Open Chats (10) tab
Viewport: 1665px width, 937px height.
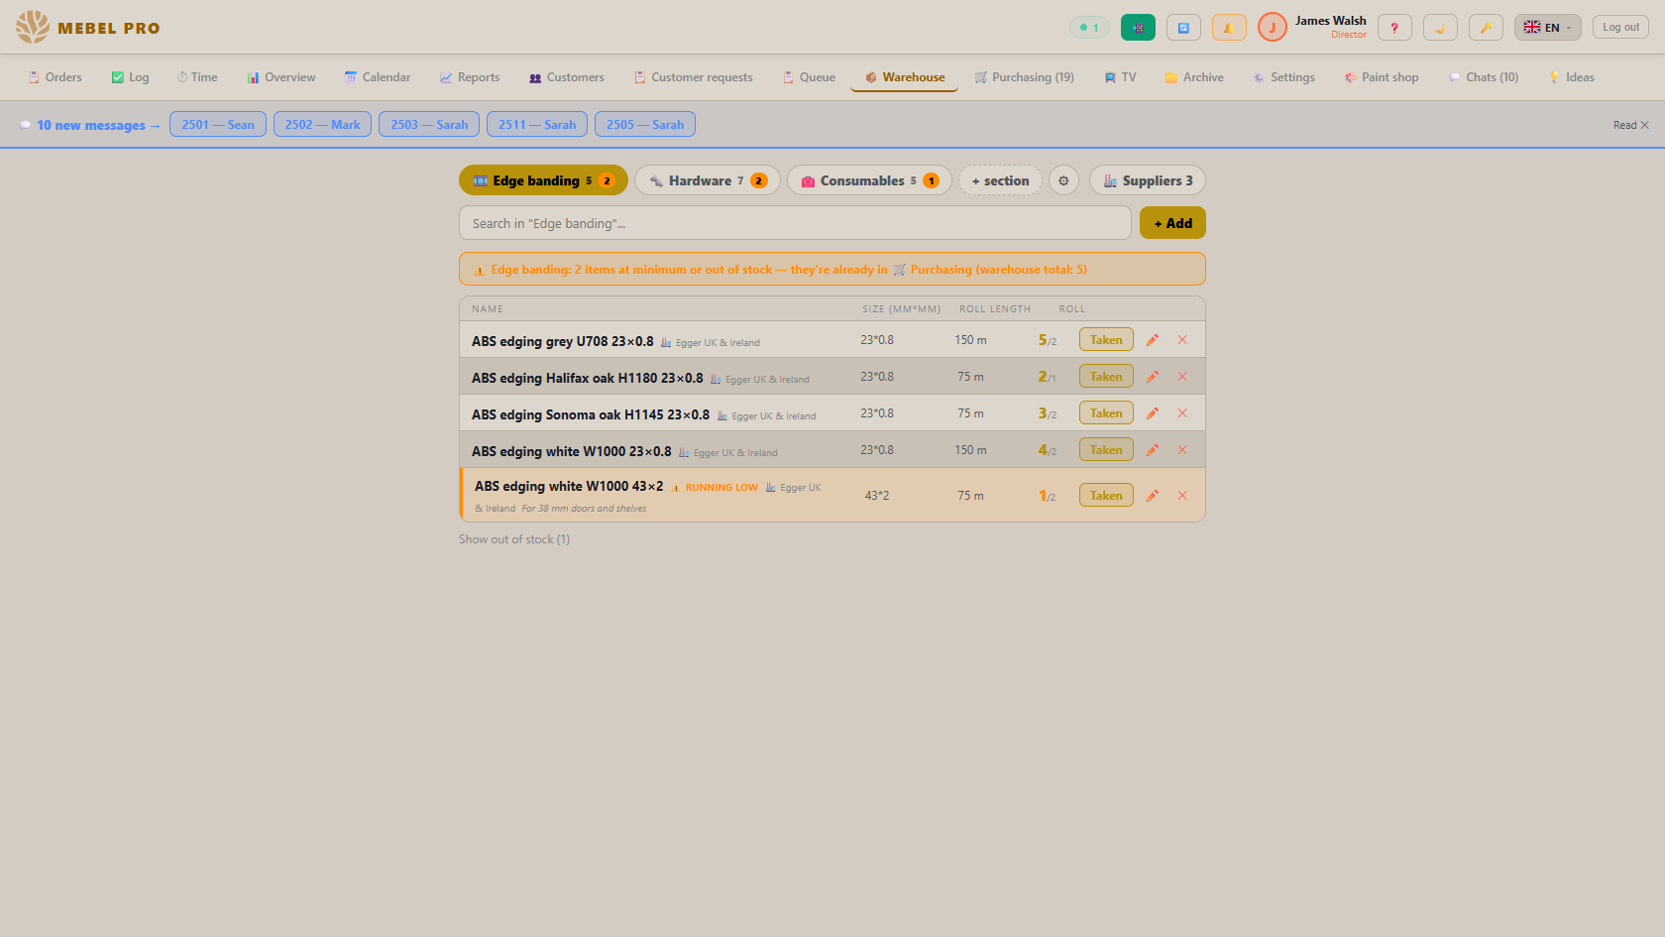pyautogui.click(x=1484, y=77)
